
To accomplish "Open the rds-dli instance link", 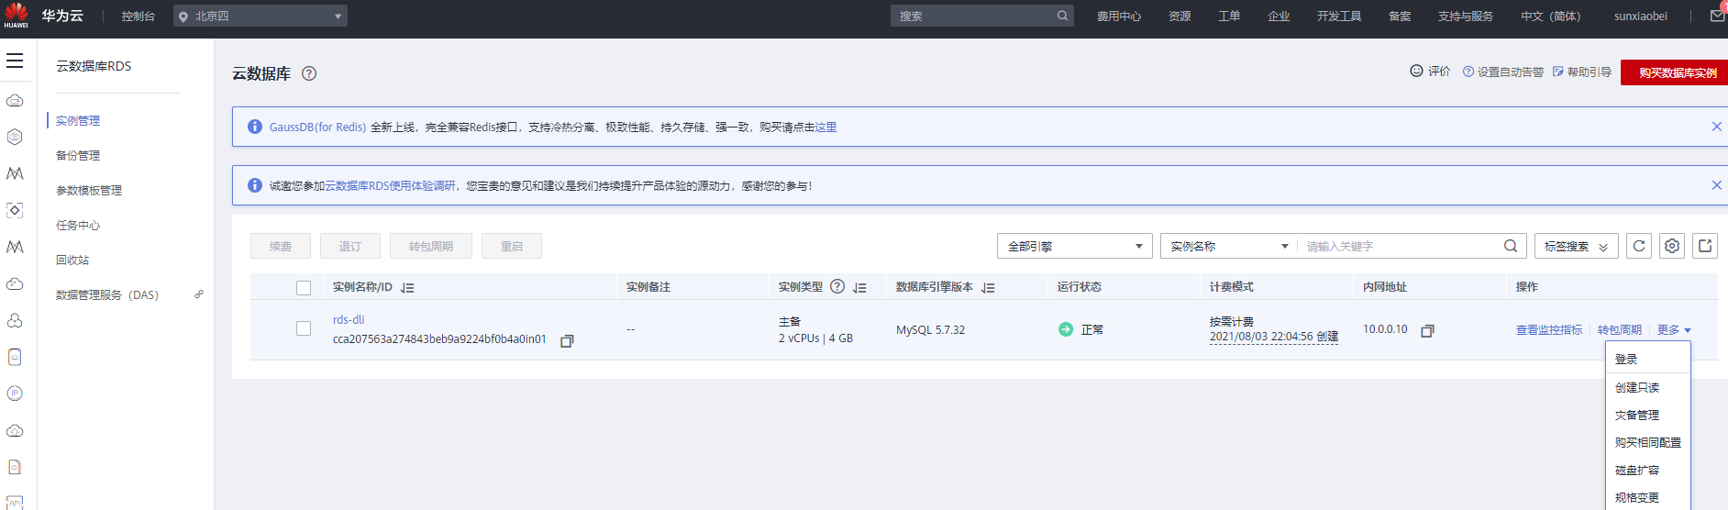I will pos(349,319).
